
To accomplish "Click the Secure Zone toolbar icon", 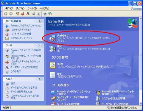I will coord(33,14).
